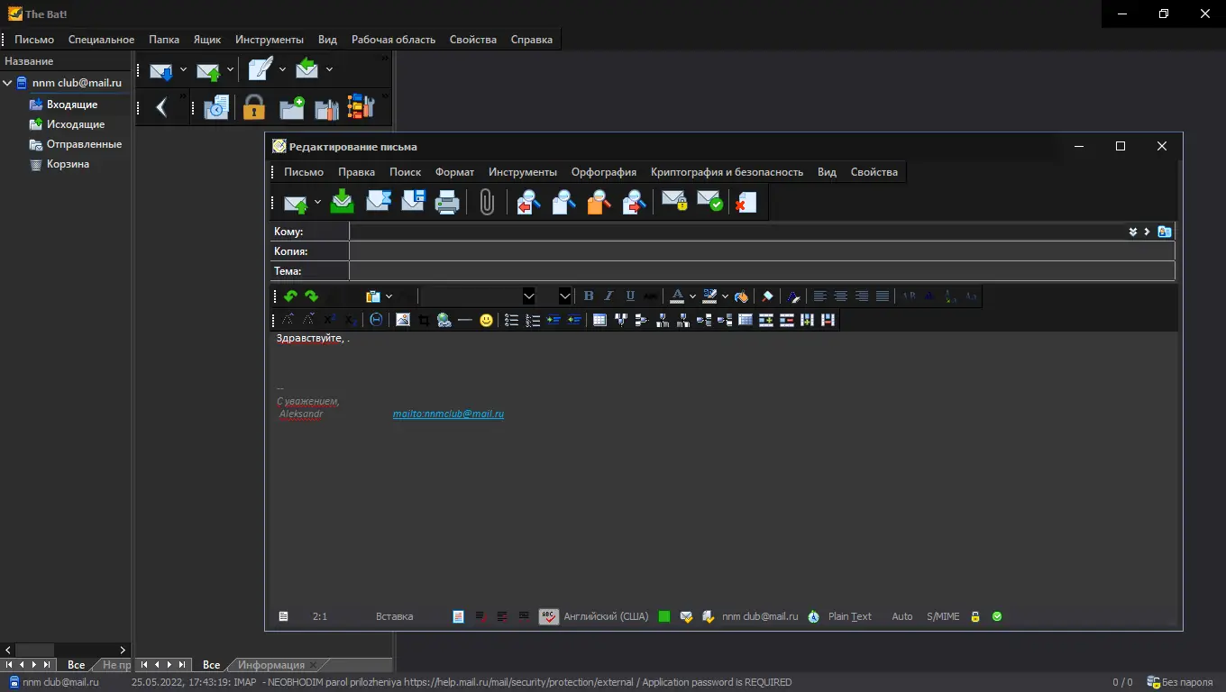The height and width of the screenshot is (692, 1226).
Task: Open the Папка menu in main window
Action: pyautogui.click(x=164, y=40)
